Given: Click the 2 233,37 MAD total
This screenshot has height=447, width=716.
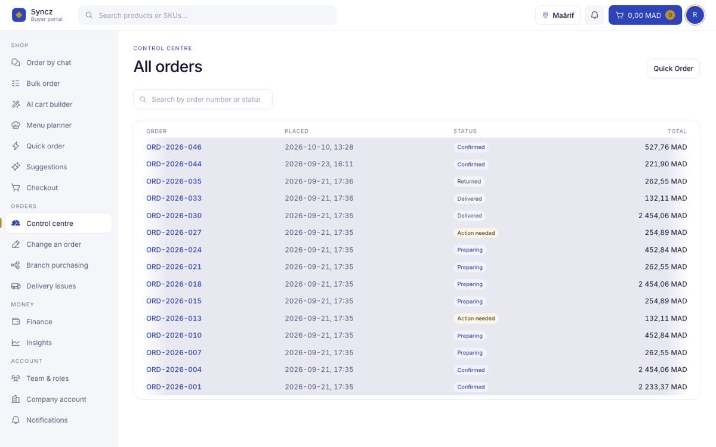Looking at the screenshot, I should click(x=662, y=387).
